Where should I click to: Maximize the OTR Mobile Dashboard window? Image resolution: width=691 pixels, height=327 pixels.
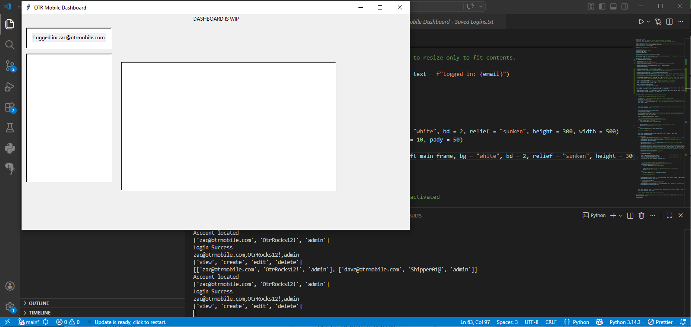380,7
